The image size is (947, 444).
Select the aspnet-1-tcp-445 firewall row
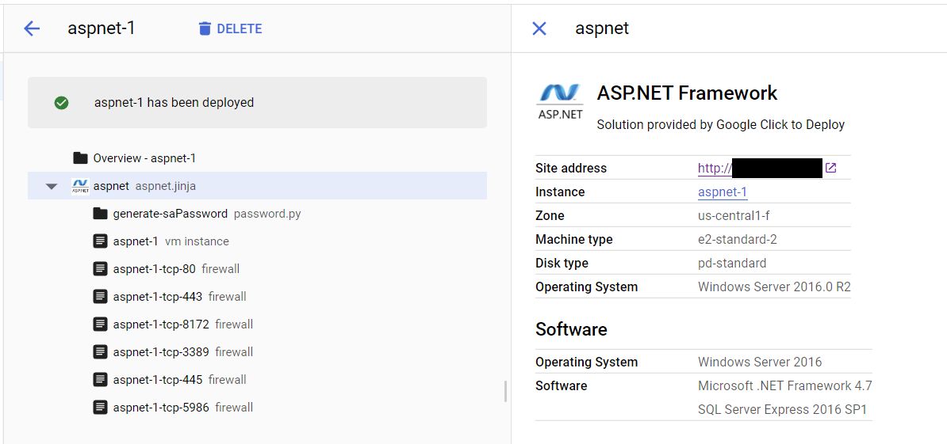[257, 380]
